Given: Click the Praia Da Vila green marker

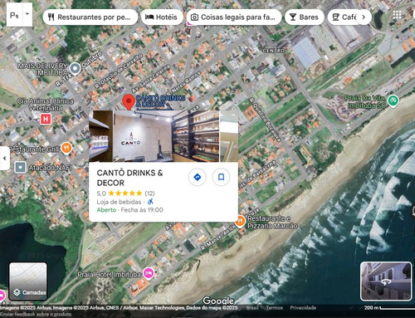Looking at the screenshot, I should (393, 100).
